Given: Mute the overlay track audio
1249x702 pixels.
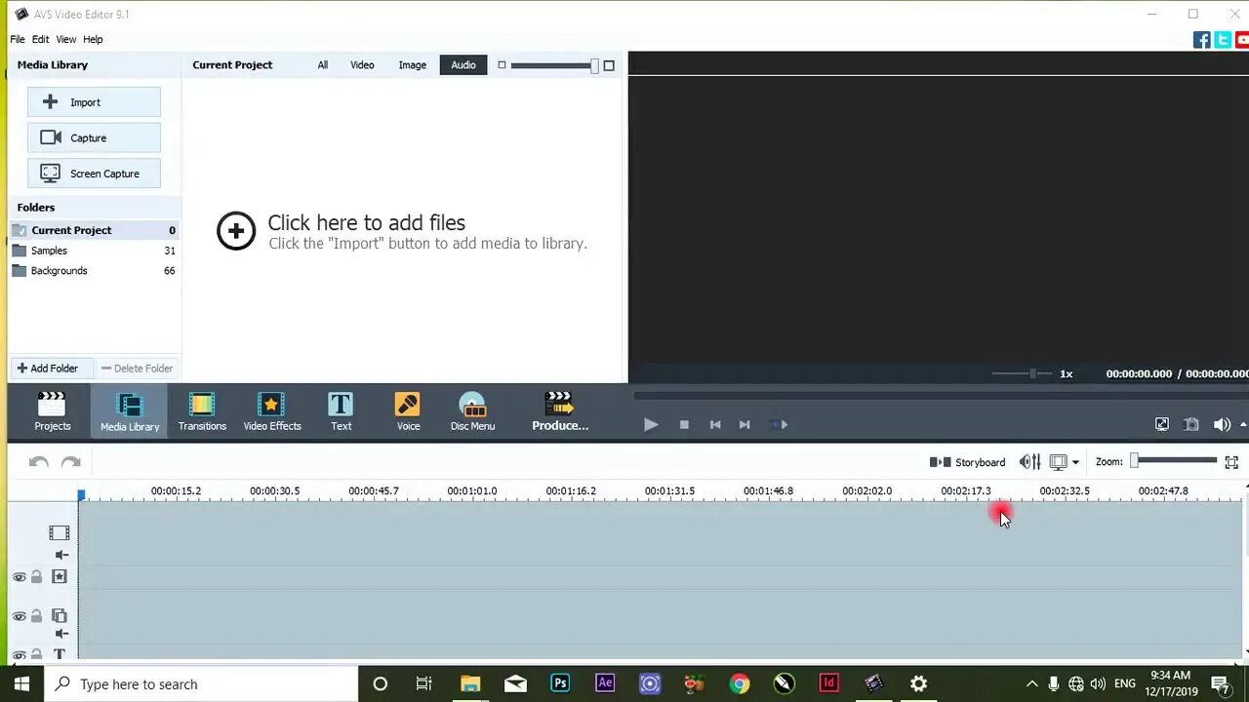Looking at the screenshot, I should click(61, 634).
